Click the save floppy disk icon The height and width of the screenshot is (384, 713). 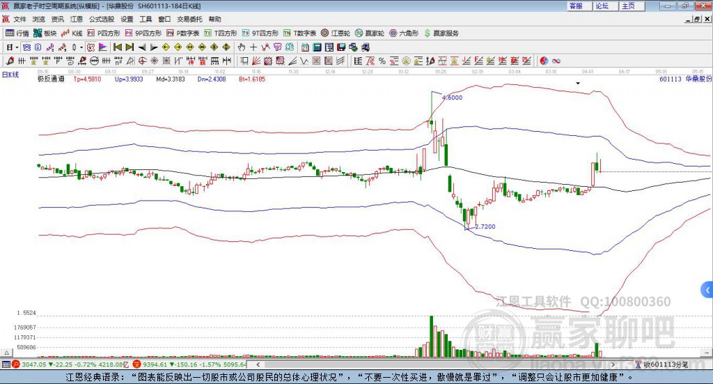tap(341, 47)
